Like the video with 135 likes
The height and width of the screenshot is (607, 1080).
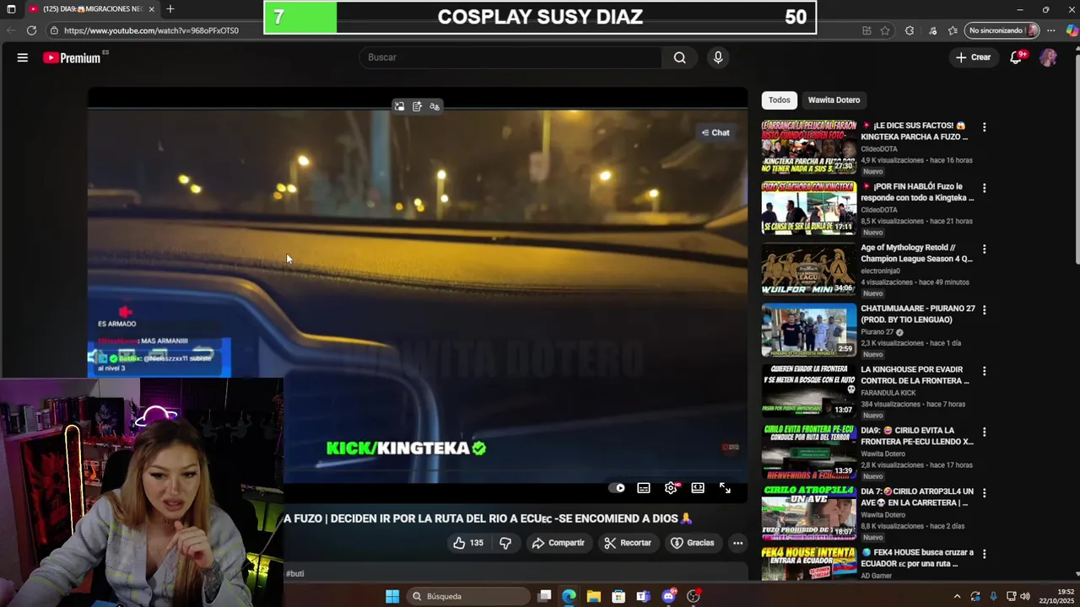(x=468, y=543)
